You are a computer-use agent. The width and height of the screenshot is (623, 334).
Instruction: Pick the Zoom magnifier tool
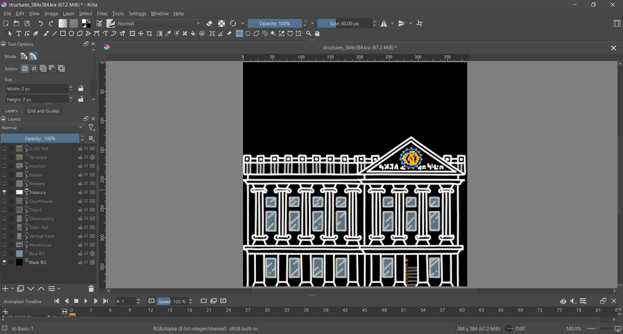(309, 34)
